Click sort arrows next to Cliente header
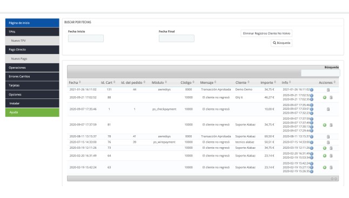Viewport: 349px width, 198px height. 249,82
